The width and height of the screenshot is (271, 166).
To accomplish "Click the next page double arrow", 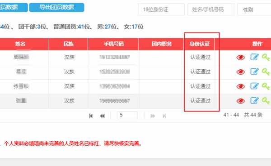I will pos(153,116).
